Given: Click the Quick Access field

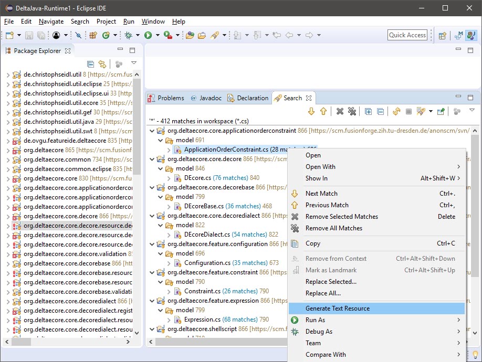Looking at the screenshot, I should click(407, 35).
